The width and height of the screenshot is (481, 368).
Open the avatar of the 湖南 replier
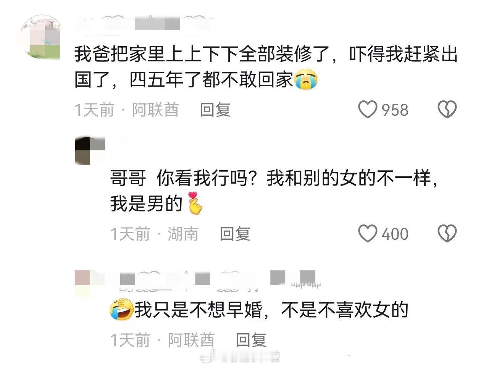tap(90, 151)
